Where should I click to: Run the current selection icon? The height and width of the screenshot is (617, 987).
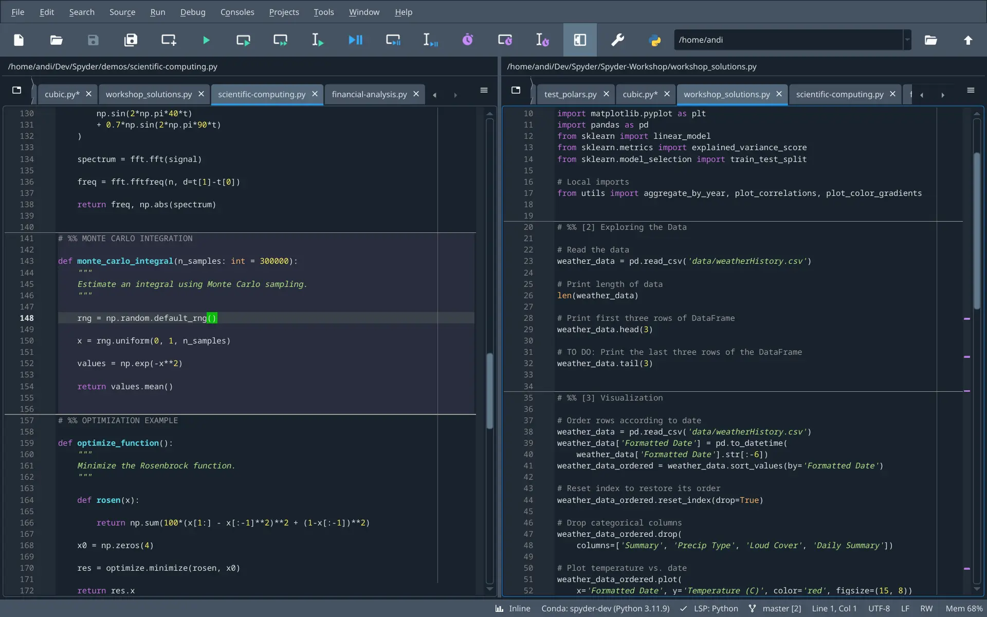click(317, 40)
